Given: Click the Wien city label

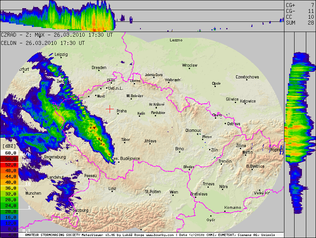Looking at the screenshot, I should [174, 192].
